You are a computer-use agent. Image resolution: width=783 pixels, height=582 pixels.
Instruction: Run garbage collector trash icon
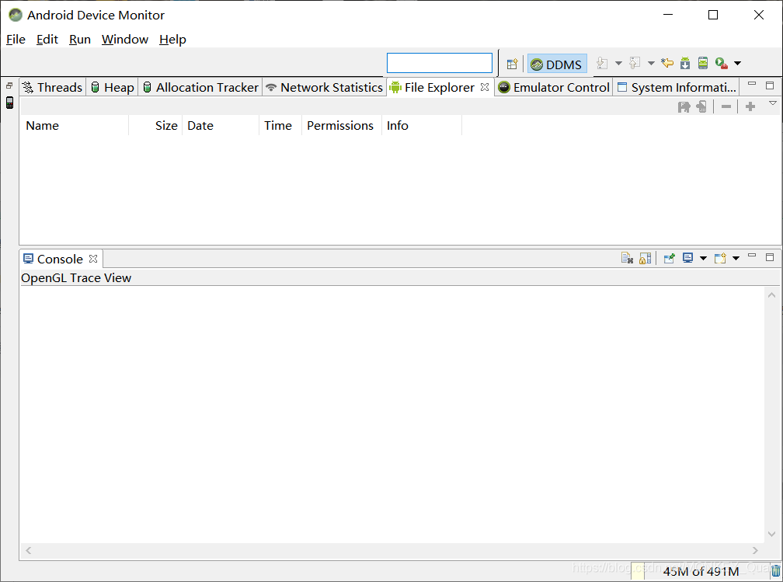pyautogui.click(x=775, y=571)
